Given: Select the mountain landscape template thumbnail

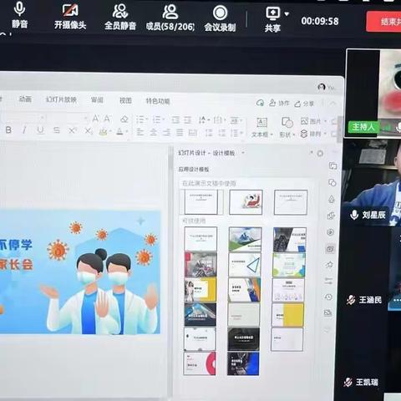Looking at the screenshot, I should click(245, 239).
